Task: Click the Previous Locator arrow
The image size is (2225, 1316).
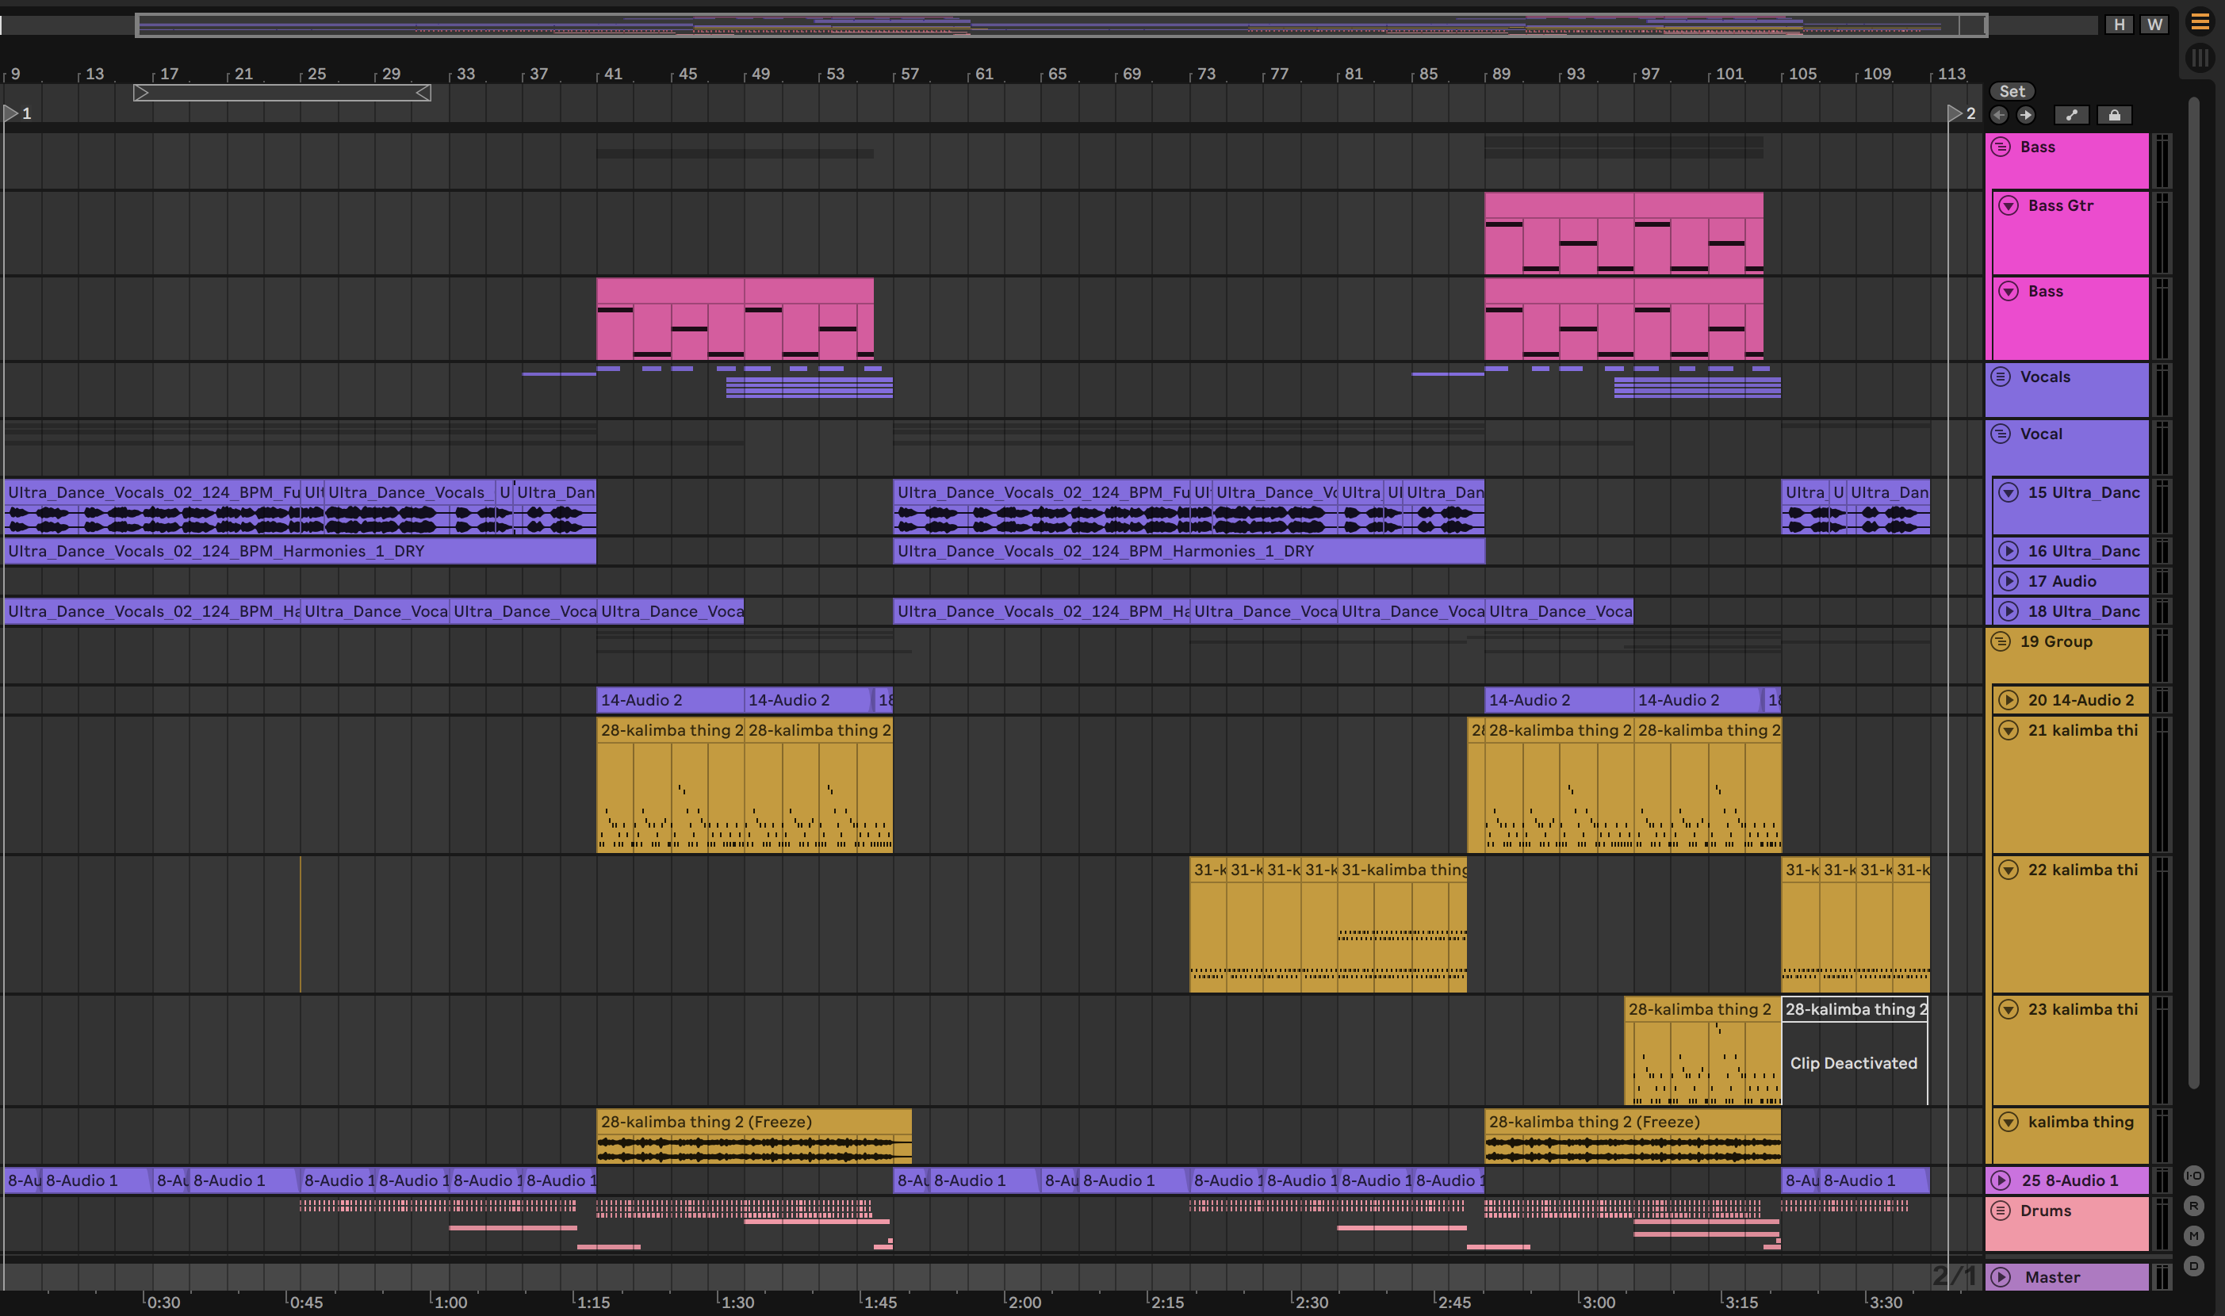Action: tap(1999, 115)
